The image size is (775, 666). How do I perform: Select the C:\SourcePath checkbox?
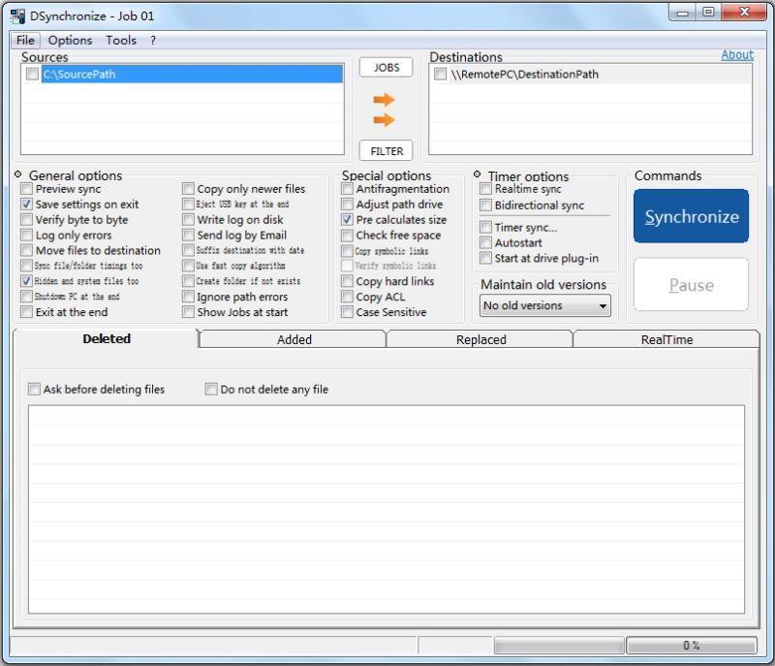pos(32,74)
